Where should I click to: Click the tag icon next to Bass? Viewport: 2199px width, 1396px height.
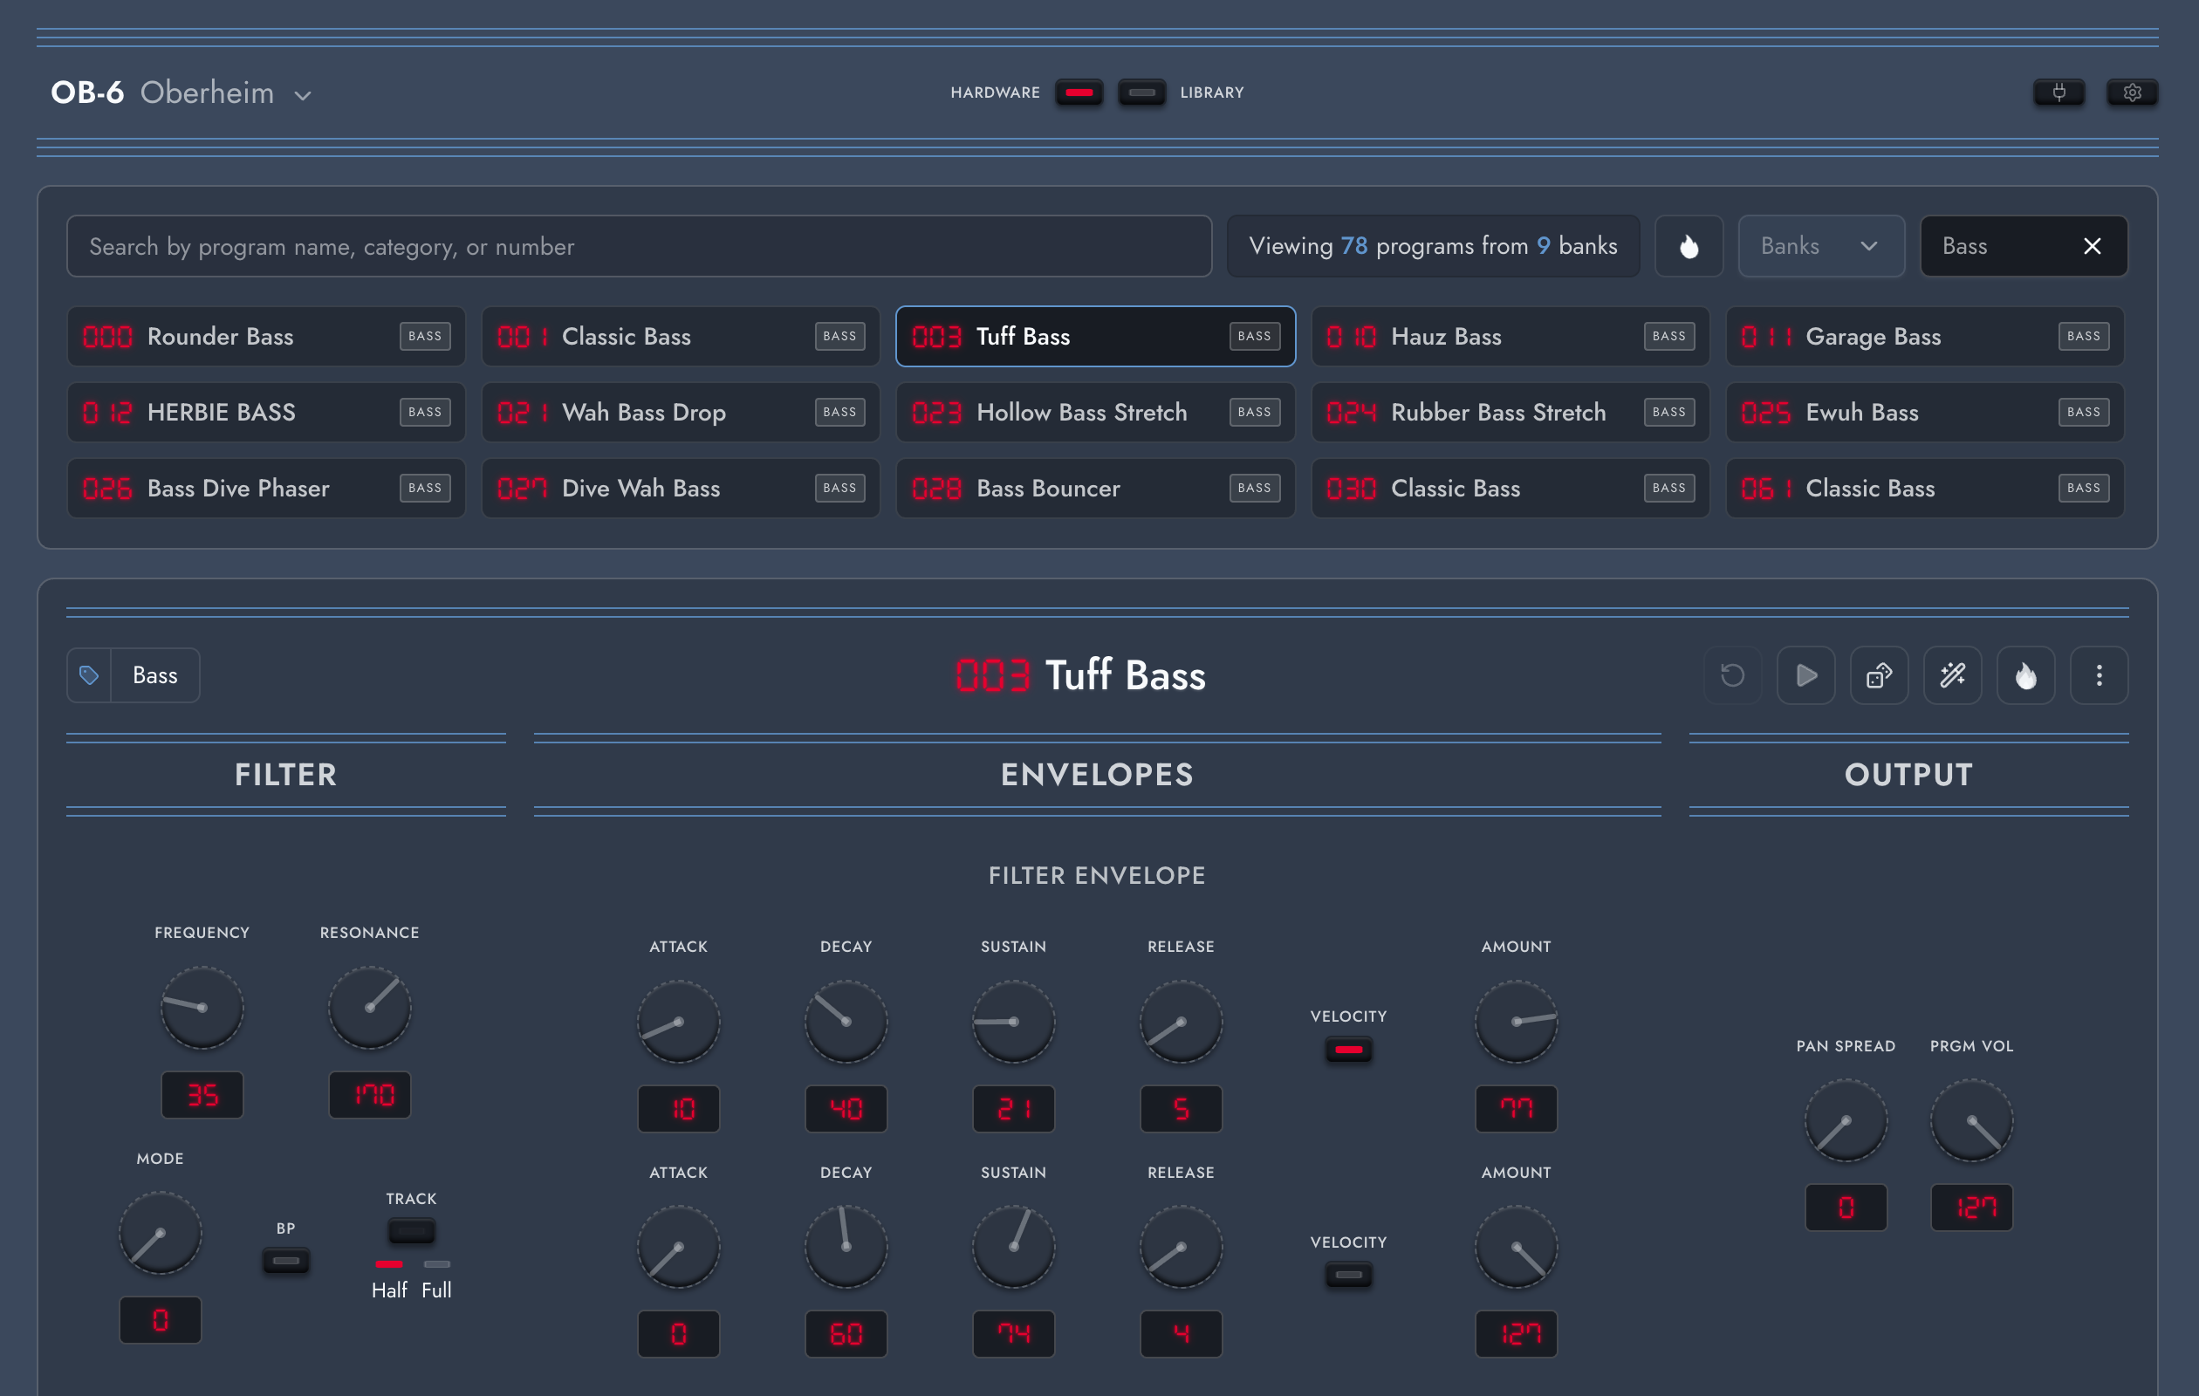89,674
